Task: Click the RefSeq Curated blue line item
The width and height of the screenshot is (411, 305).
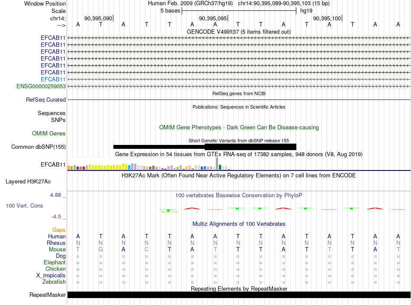Action: pos(239,100)
